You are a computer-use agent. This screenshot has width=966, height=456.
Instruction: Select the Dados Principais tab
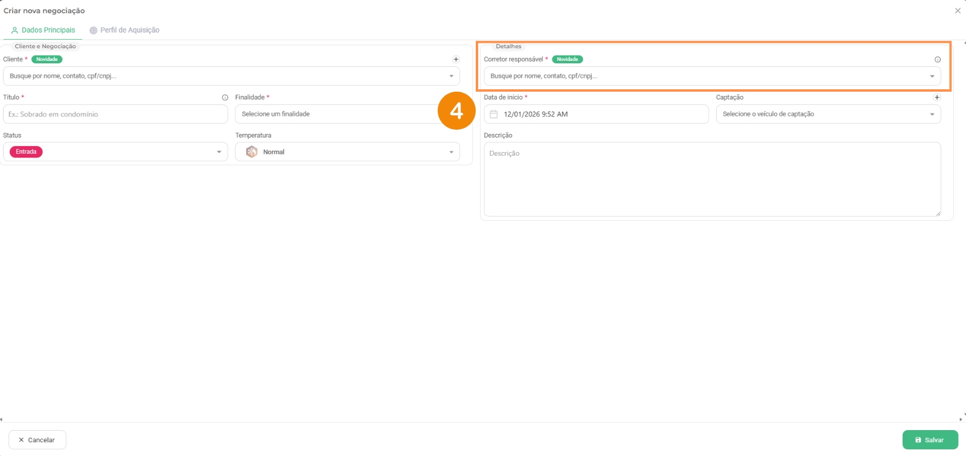tap(43, 30)
